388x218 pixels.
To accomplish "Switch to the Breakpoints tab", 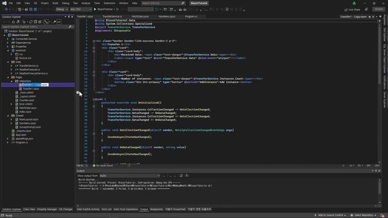I will (x=156, y=210).
